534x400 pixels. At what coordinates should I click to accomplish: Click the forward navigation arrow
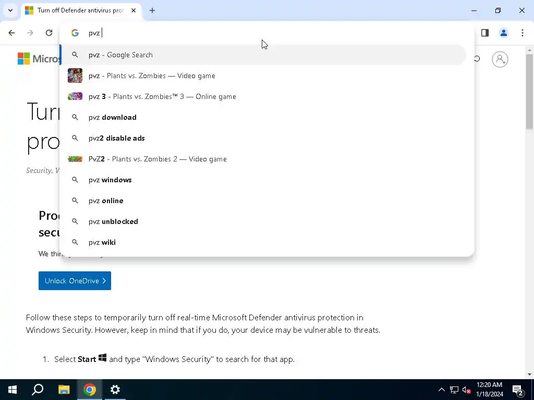[30, 33]
